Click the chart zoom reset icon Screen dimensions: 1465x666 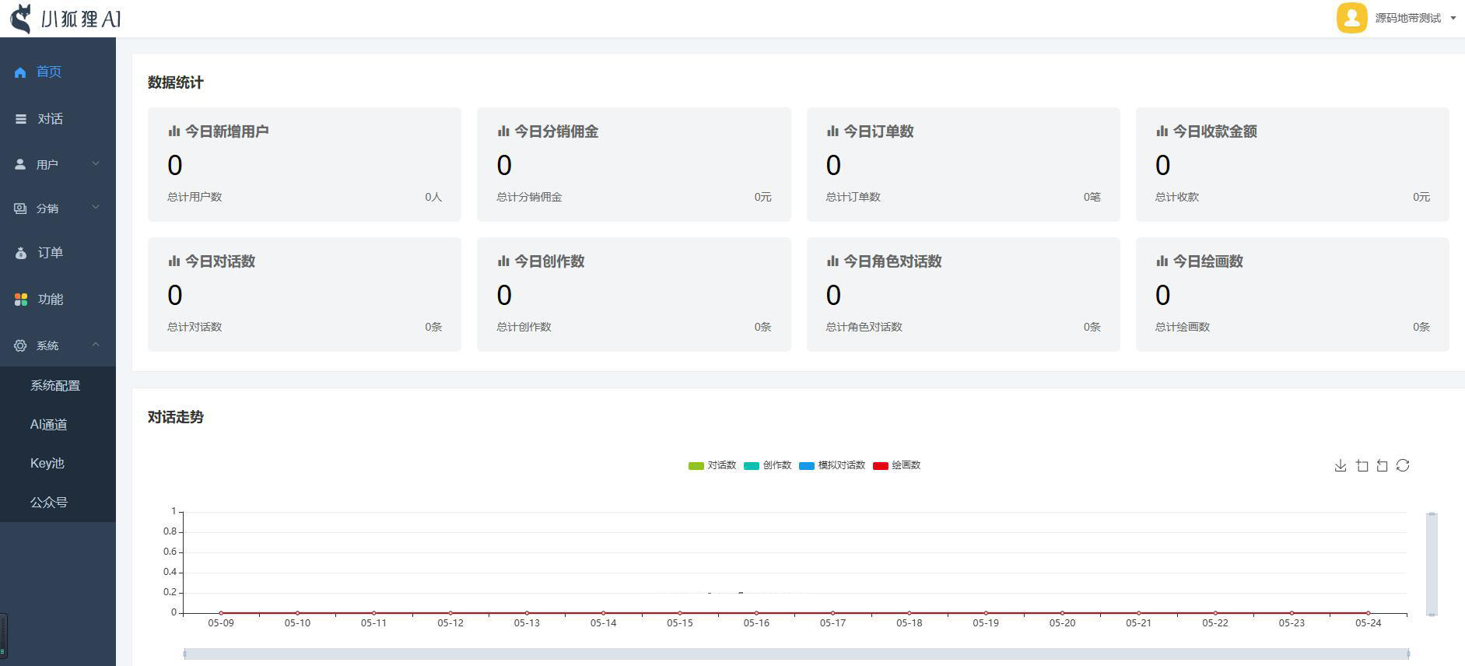(1382, 465)
